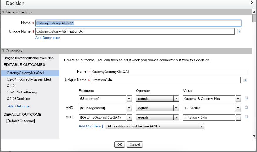The image size is (257, 152).
Task: Click the outcome Name input field
Action: (x=169, y=72)
